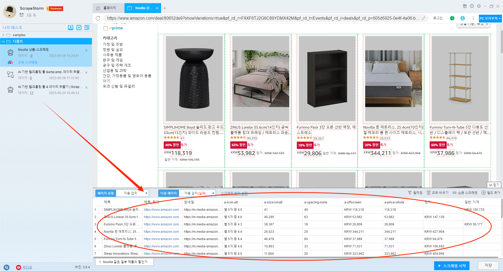Viewport: 503px width, 272px height.
Task: Click the 가정 및 주방 category link
Action: pos(113,44)
